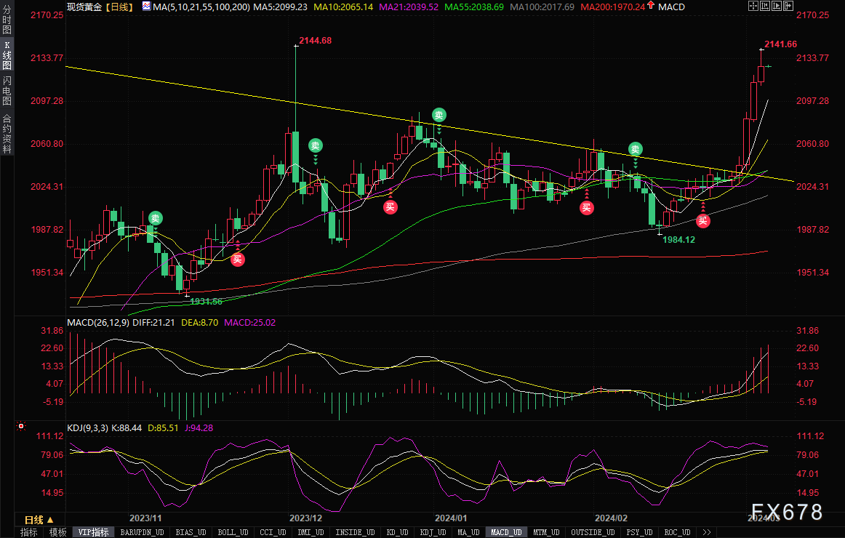845x538 pixels.
Task: Switch to 闪电图 view in sidebar
Action: [x=7, y=90]
